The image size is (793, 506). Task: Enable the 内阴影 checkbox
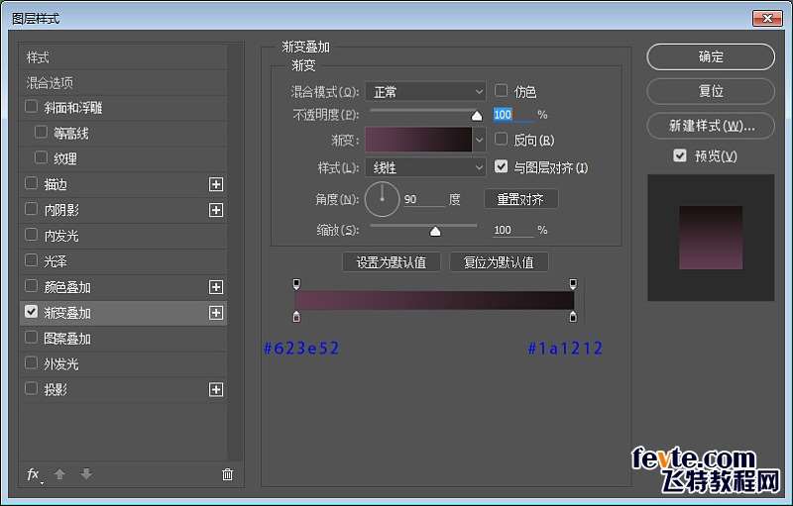point(32,209)
